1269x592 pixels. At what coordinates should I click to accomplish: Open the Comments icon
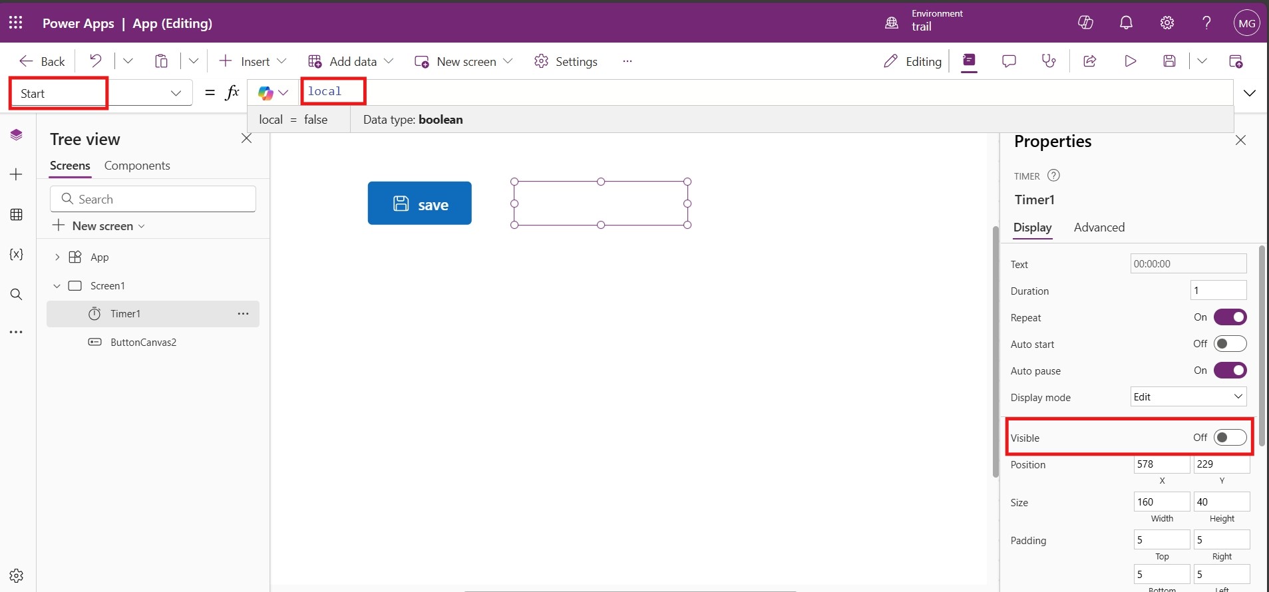tap(1009, 61)
